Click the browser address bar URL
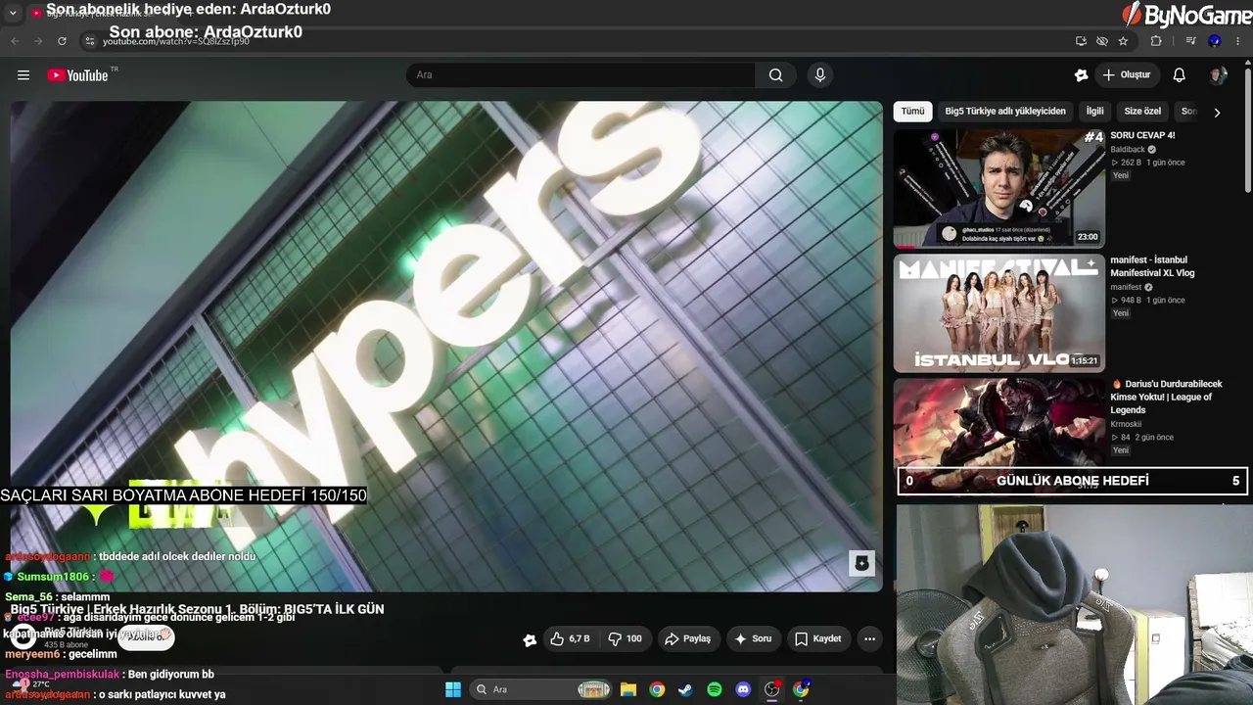The height and width of the screenshot is (705, 1253). point(176,42)
